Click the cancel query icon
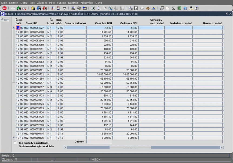The width and height of the screenshot is (233, 163). click(x=45, y=8)
